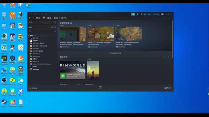Open GeForce Experience desktop icon

[x=4, y=60]
